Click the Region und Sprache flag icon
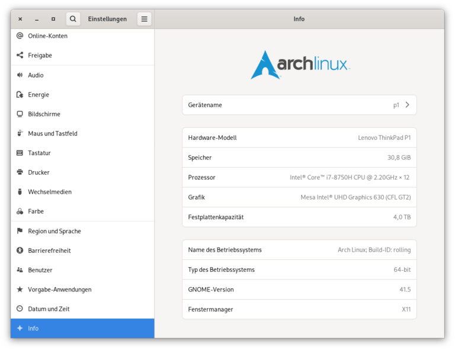This screenshot has width=455, height=350. (20, 231)
